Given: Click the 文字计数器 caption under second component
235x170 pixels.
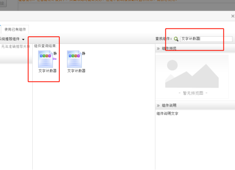Looking at the screenshot, I should point(76,71).
